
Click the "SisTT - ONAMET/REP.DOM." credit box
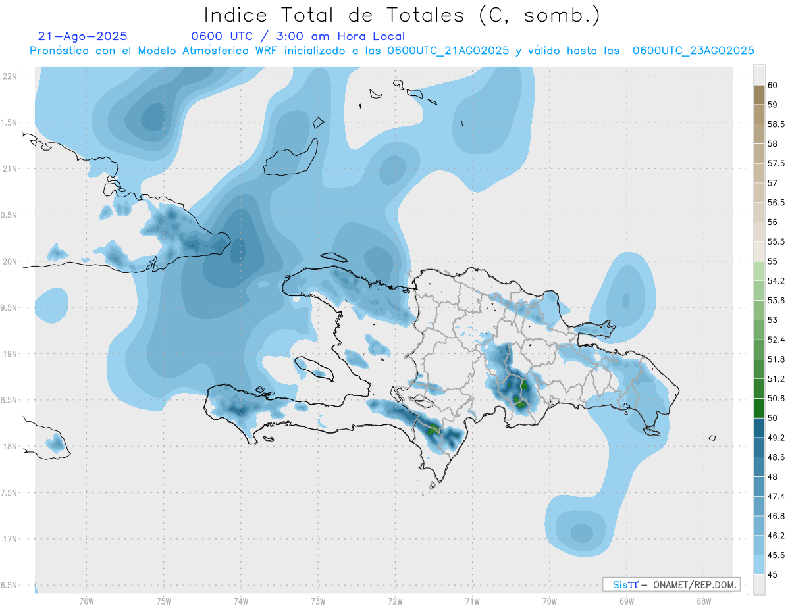click(671, 584)
